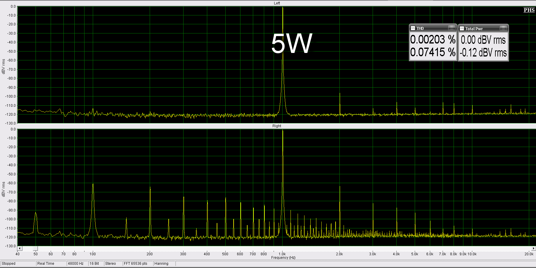
Task: Click the Hanning window status field
Action: pos(164,264)
